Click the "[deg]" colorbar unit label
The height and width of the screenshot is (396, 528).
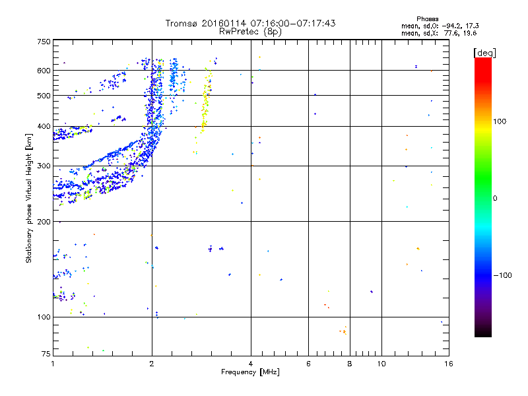[x=484, y=53]
